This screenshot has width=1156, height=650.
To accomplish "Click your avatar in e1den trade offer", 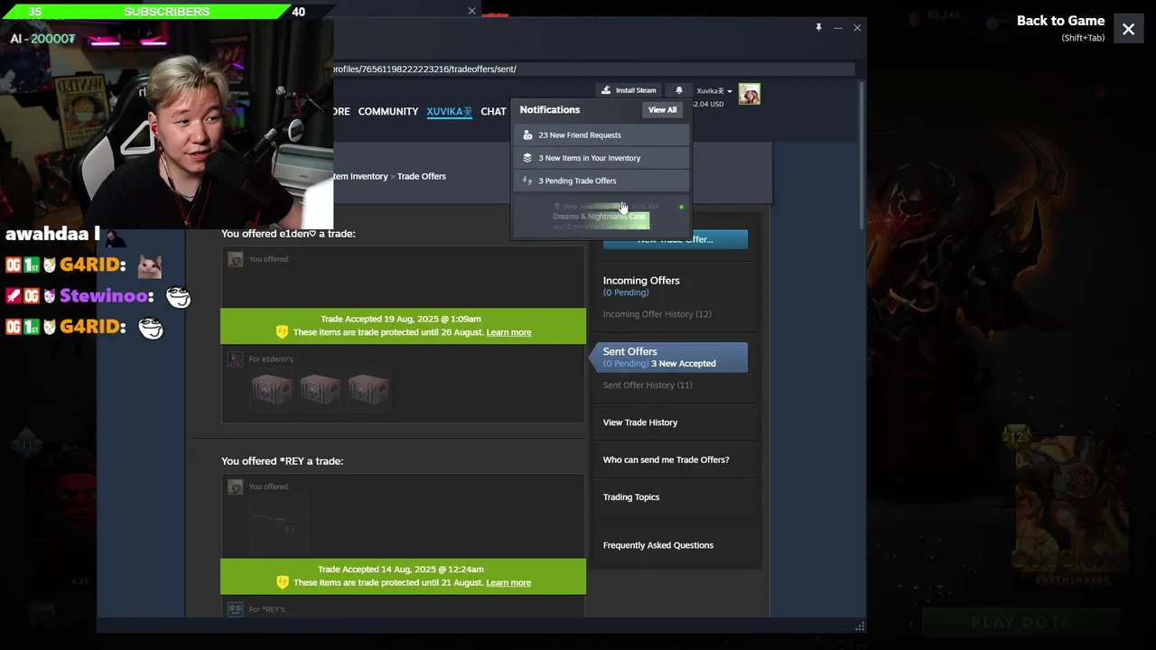I will point(235,259).
